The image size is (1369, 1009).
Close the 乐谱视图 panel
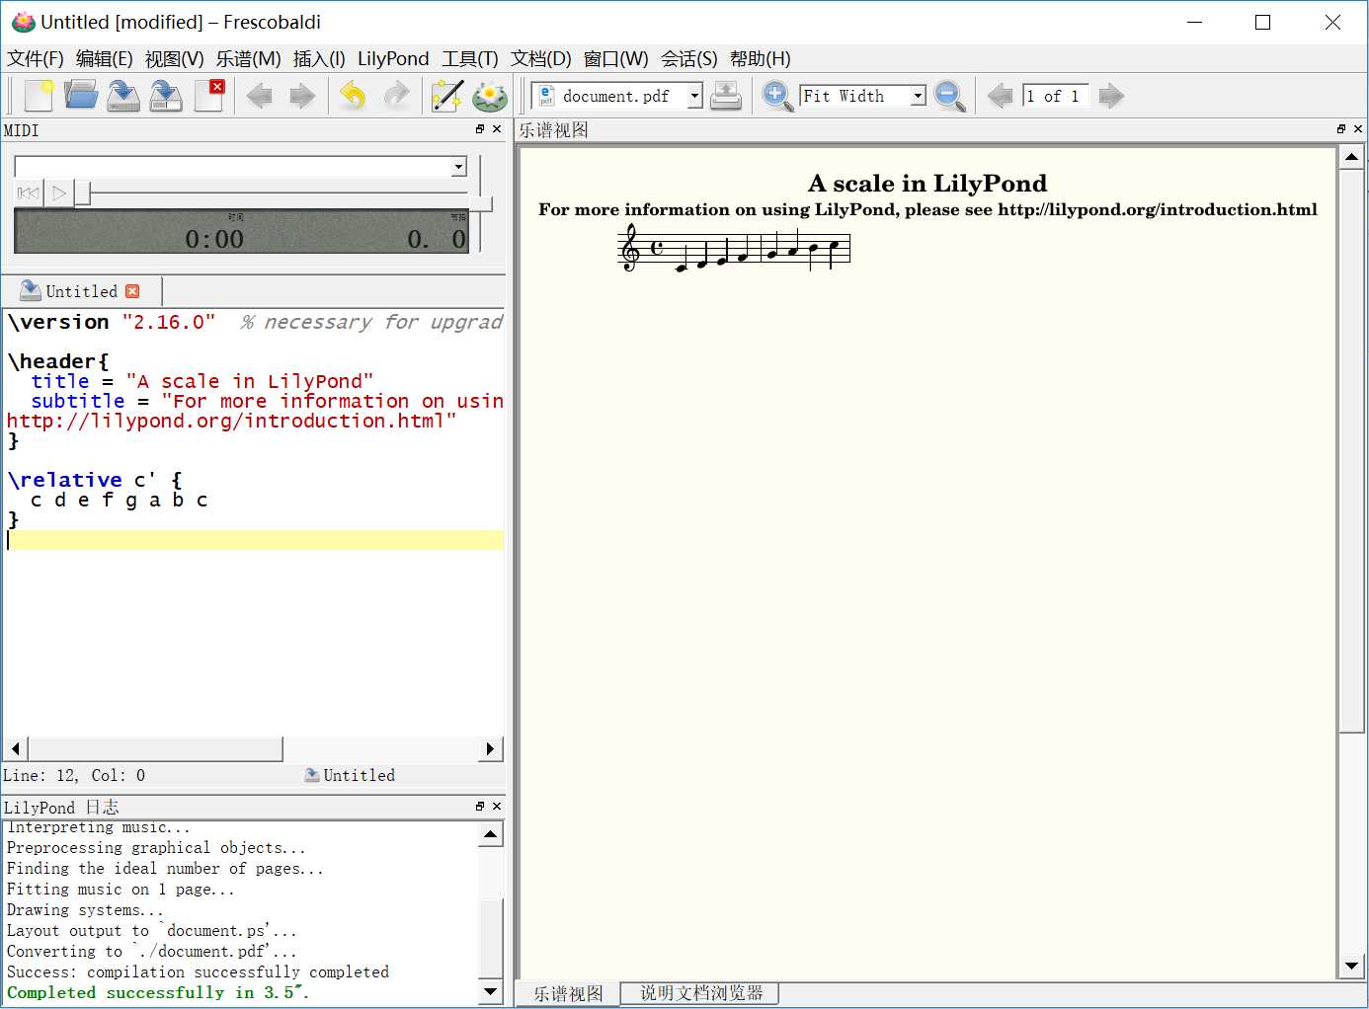click(x=1358, y=129)
